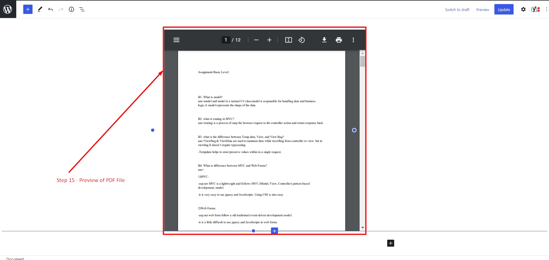
Task: Click the Document breadcrumb at bottom
Action: pos(15,259)
